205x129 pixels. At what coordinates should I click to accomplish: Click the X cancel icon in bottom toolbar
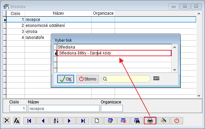[7, 120]
